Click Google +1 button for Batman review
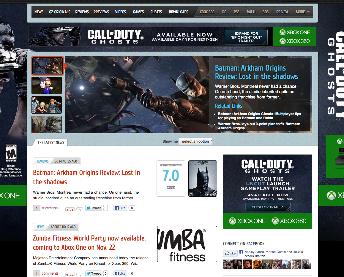344x277 pixels. click(x=70, y=209)
